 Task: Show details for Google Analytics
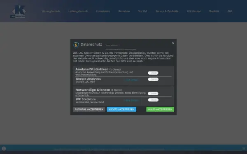point(131,80)
